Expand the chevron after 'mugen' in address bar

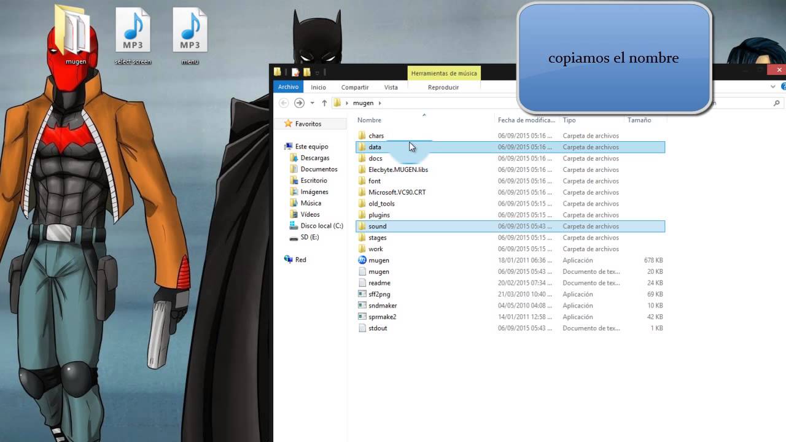[x=380, y=103]
